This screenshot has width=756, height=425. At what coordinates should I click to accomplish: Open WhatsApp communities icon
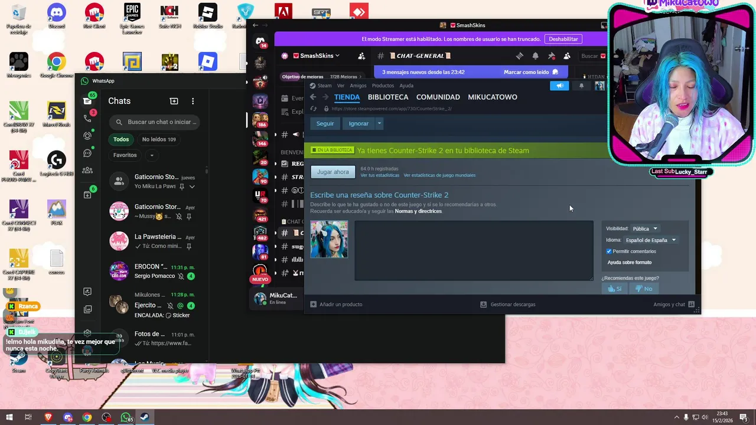tap(87, 171)
